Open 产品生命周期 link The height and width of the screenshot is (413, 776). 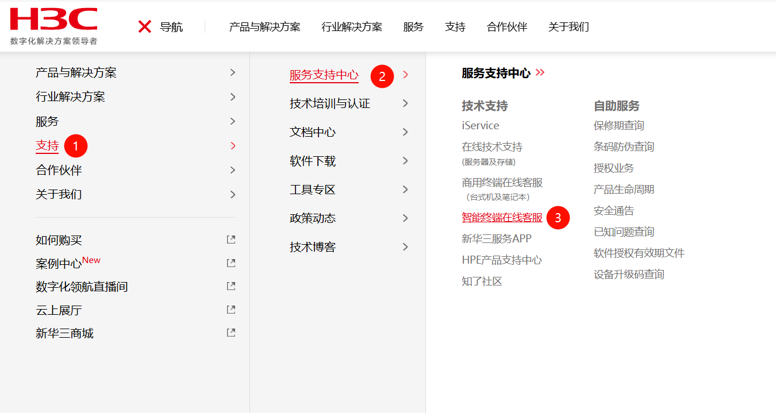pyautogui.click(x=624, y=190)
